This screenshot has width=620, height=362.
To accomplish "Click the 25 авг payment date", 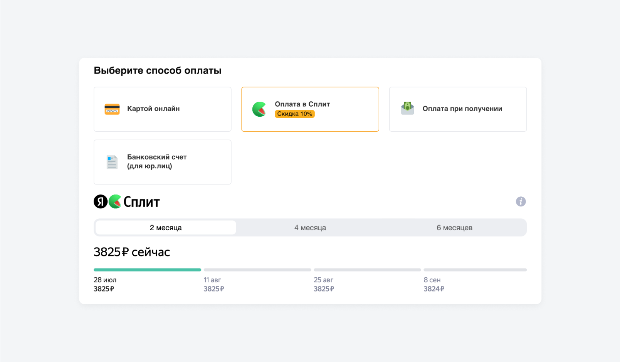I will tap(323, 280).
